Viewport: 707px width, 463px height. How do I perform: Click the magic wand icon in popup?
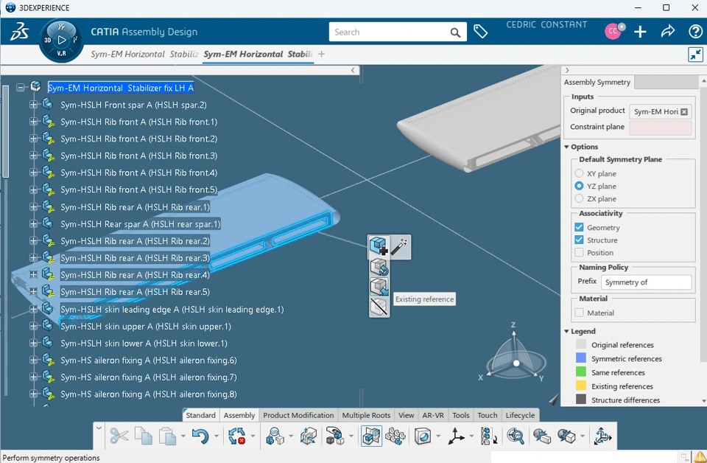pyautogui.click(x=399, y=246)
